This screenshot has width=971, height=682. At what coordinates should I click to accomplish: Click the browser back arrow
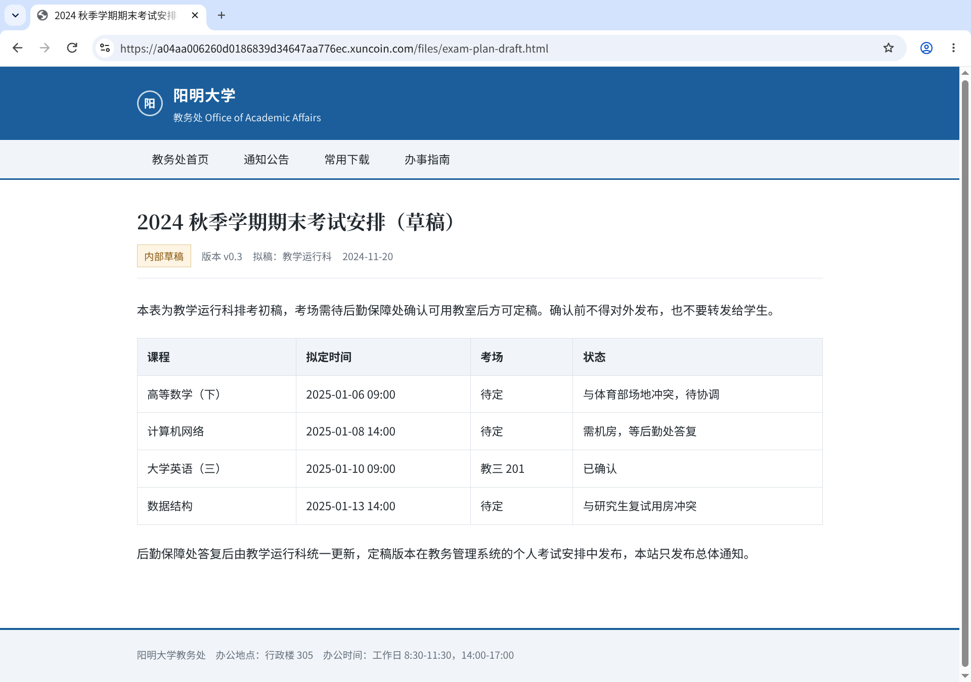point(18,48)
